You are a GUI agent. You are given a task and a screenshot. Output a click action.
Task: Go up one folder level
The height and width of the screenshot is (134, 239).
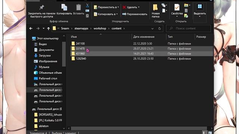pos(49,29)
